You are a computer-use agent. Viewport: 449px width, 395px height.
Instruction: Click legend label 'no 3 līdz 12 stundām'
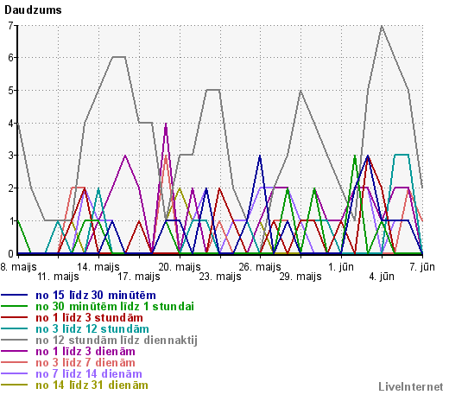click(x=92, y=329)
